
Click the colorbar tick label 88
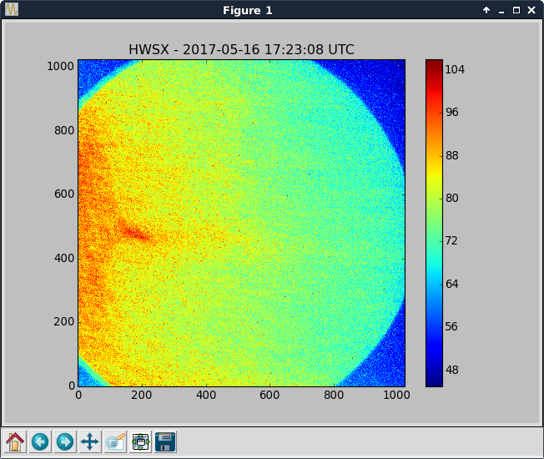(x=451, y=155)
